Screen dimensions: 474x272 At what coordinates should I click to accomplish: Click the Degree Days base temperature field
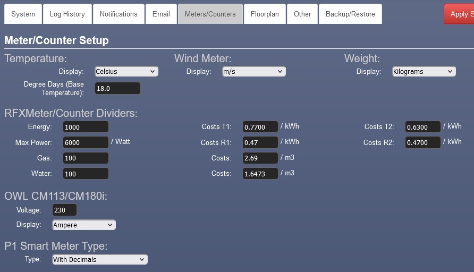point(117,88)
